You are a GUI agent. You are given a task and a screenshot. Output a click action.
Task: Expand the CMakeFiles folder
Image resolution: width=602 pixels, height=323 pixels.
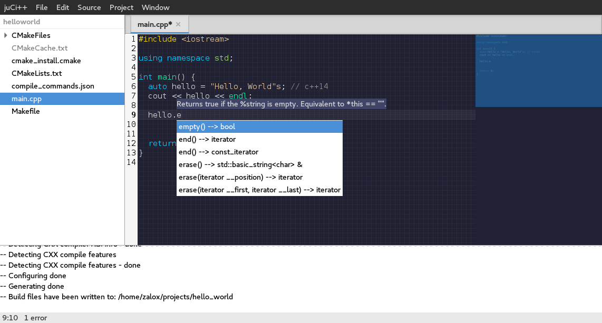point(6,35)
